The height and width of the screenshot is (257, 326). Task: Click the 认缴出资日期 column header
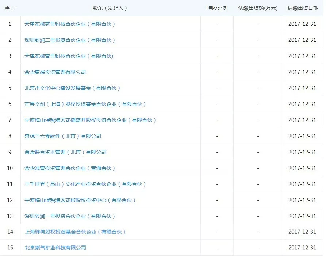click(x=303, y=8)
